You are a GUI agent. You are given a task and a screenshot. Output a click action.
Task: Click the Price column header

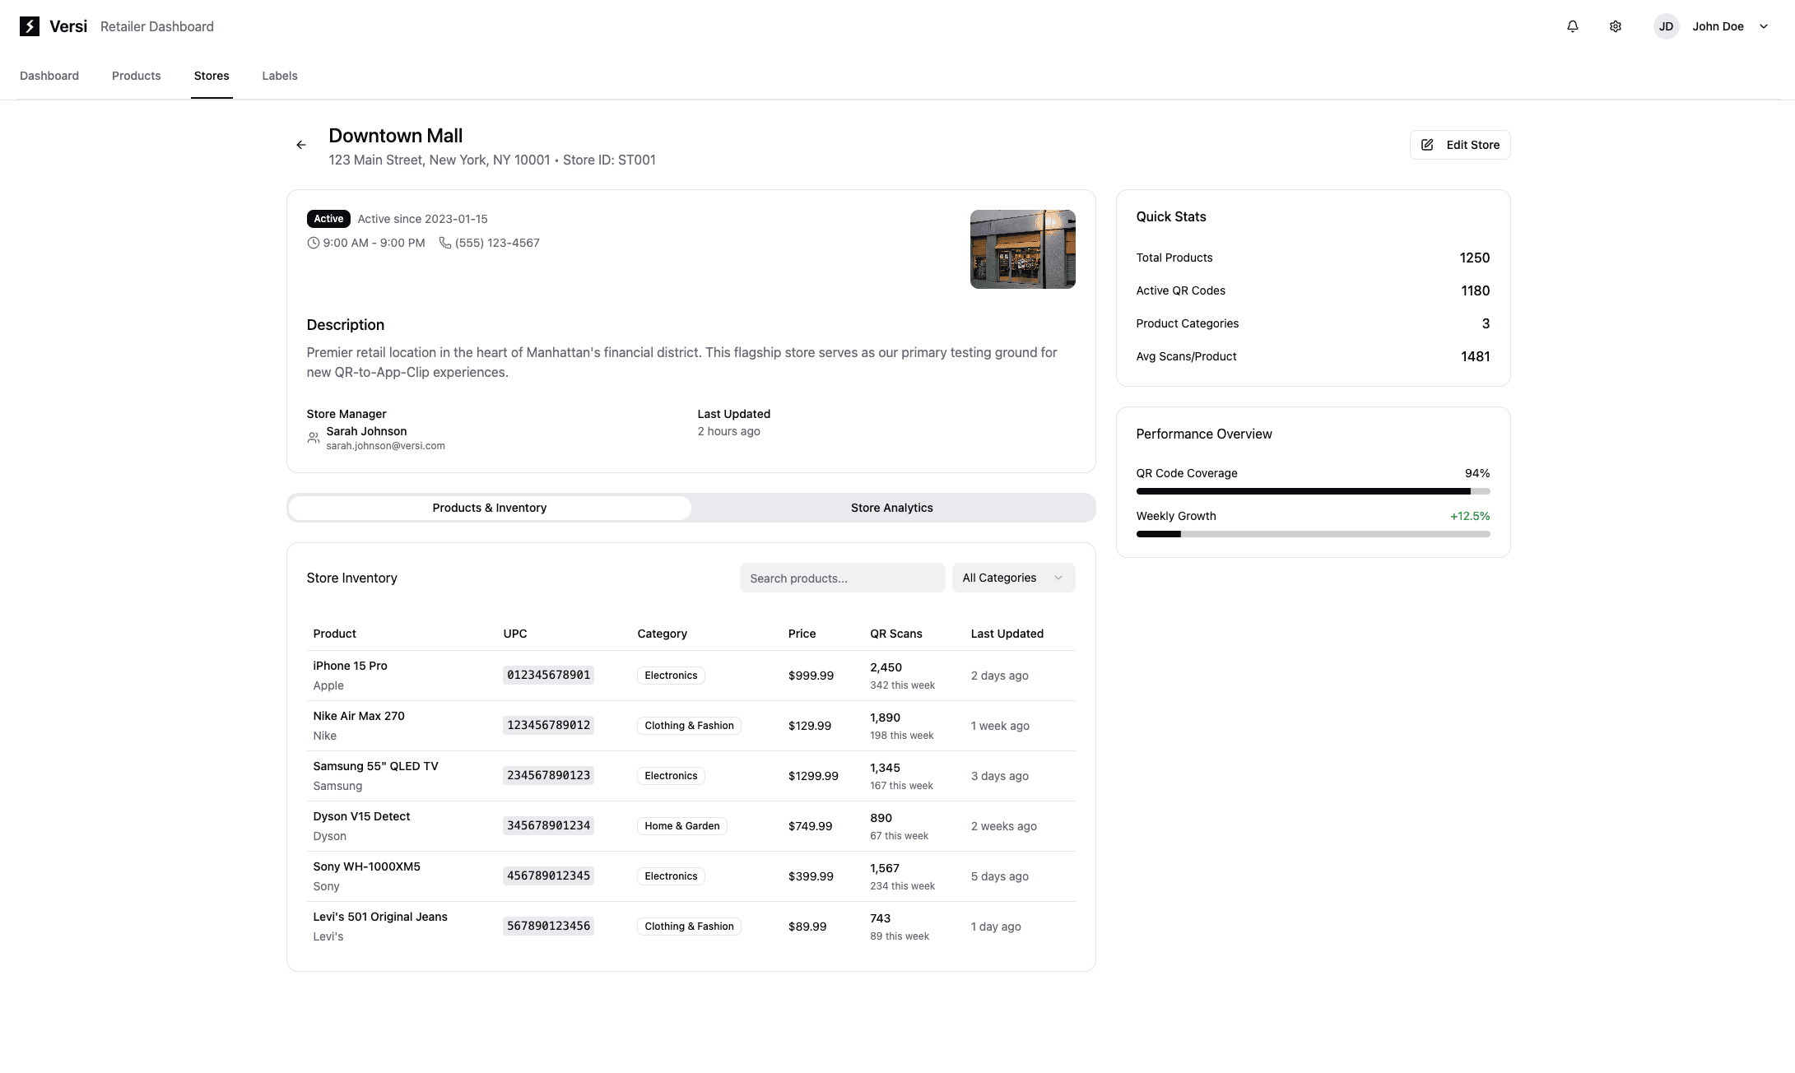coord(802,634)
